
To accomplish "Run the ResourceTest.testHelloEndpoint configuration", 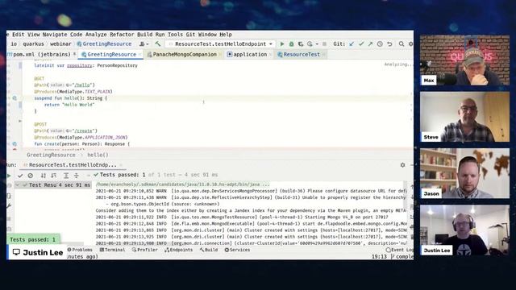I will (282, 43).
